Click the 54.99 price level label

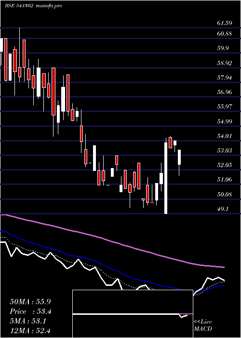pyautogui.click(x=225, y=122)
